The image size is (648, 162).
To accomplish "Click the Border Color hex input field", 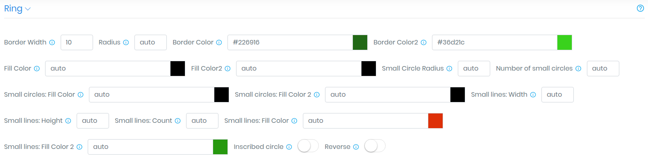I will click(290, 42).
